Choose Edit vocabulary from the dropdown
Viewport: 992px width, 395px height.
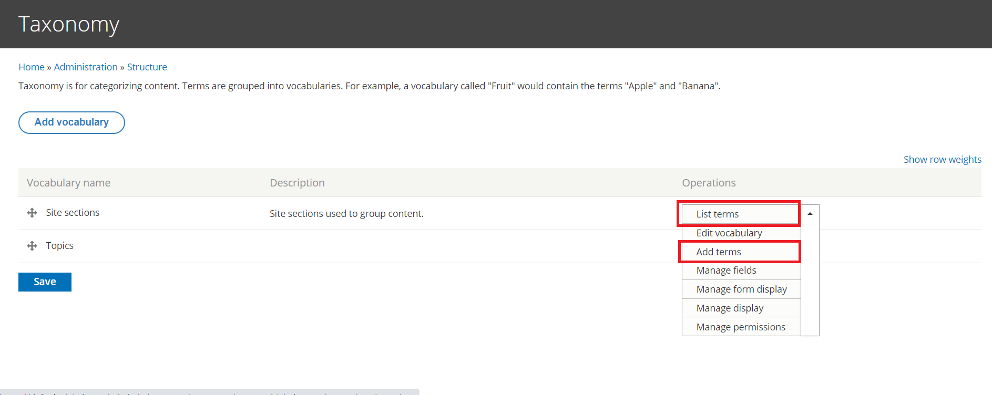pos(729,233)
